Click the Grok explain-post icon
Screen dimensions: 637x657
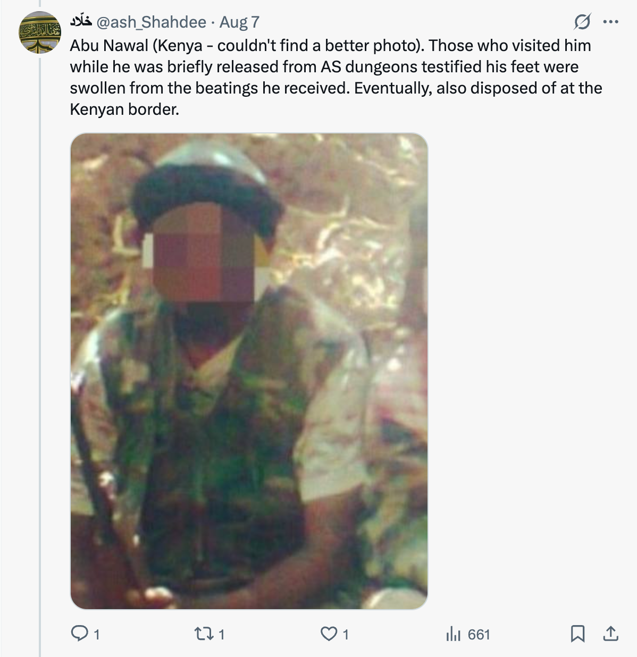[x=582, y=22]
